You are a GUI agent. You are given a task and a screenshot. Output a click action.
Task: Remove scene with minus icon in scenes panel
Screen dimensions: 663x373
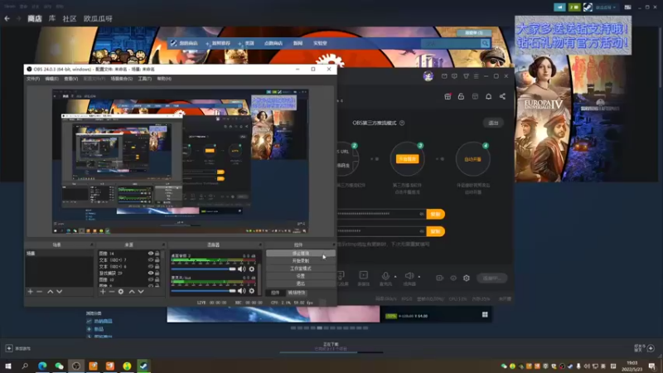(x=39, y=292)
